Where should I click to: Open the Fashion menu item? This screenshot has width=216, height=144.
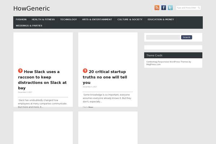click(21, 19)
